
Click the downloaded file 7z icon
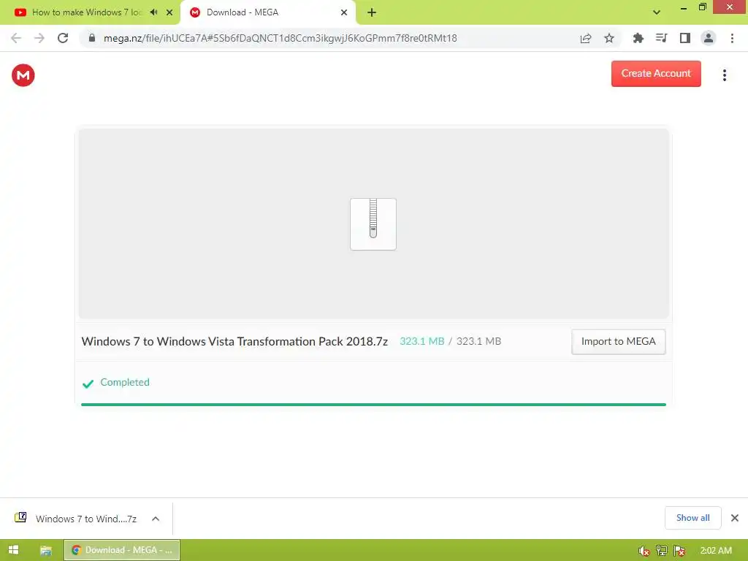pos(20,518)
